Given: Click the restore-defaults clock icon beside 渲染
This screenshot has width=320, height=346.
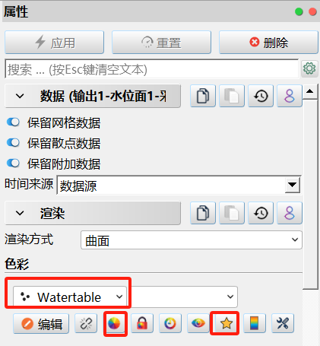Looking at the screenshot, I should coord(261,213).
